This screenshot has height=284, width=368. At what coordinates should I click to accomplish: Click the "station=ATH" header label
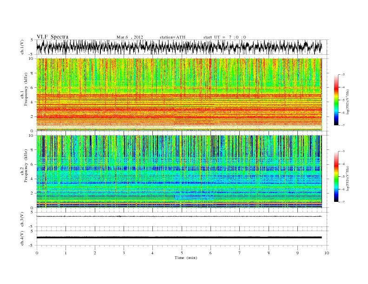(172, 37)
